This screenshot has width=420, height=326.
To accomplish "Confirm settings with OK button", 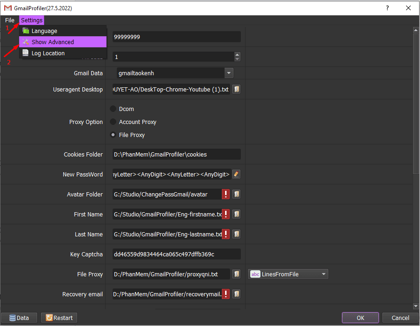I will pos(360,318).
